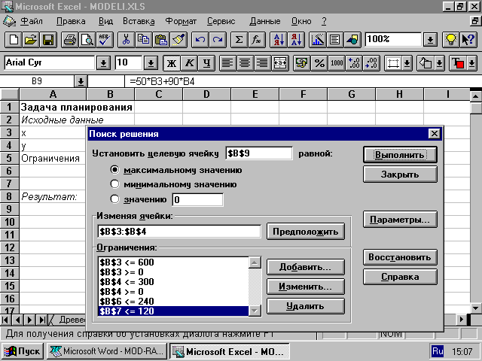Screen dimensions: 482x361
Task: Click the changing cells $B$3:$B$4 field
Action: pos(179,232)
